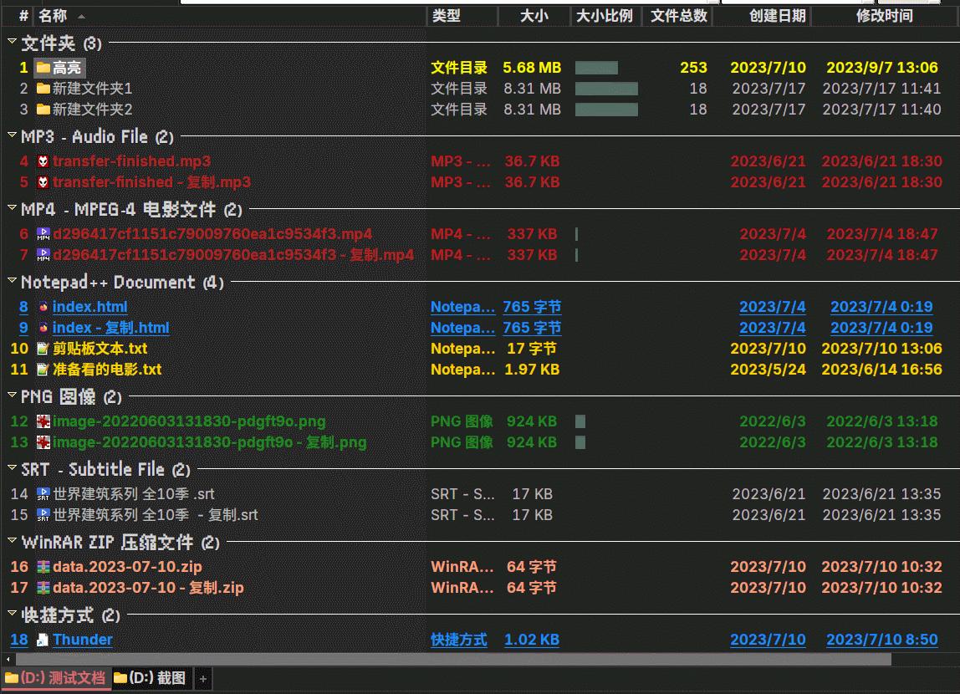Click the WinRAR ZIP icon of data.2023-07-10.zip
Screen dimensions: 960x694
pyautogui.click(x=43, y=566)
